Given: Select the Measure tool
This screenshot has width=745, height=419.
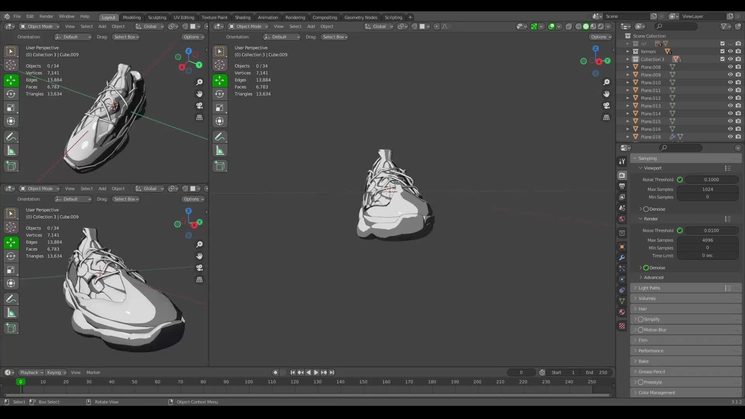Looking at the screenshot, I should click(x=11, y=150).
